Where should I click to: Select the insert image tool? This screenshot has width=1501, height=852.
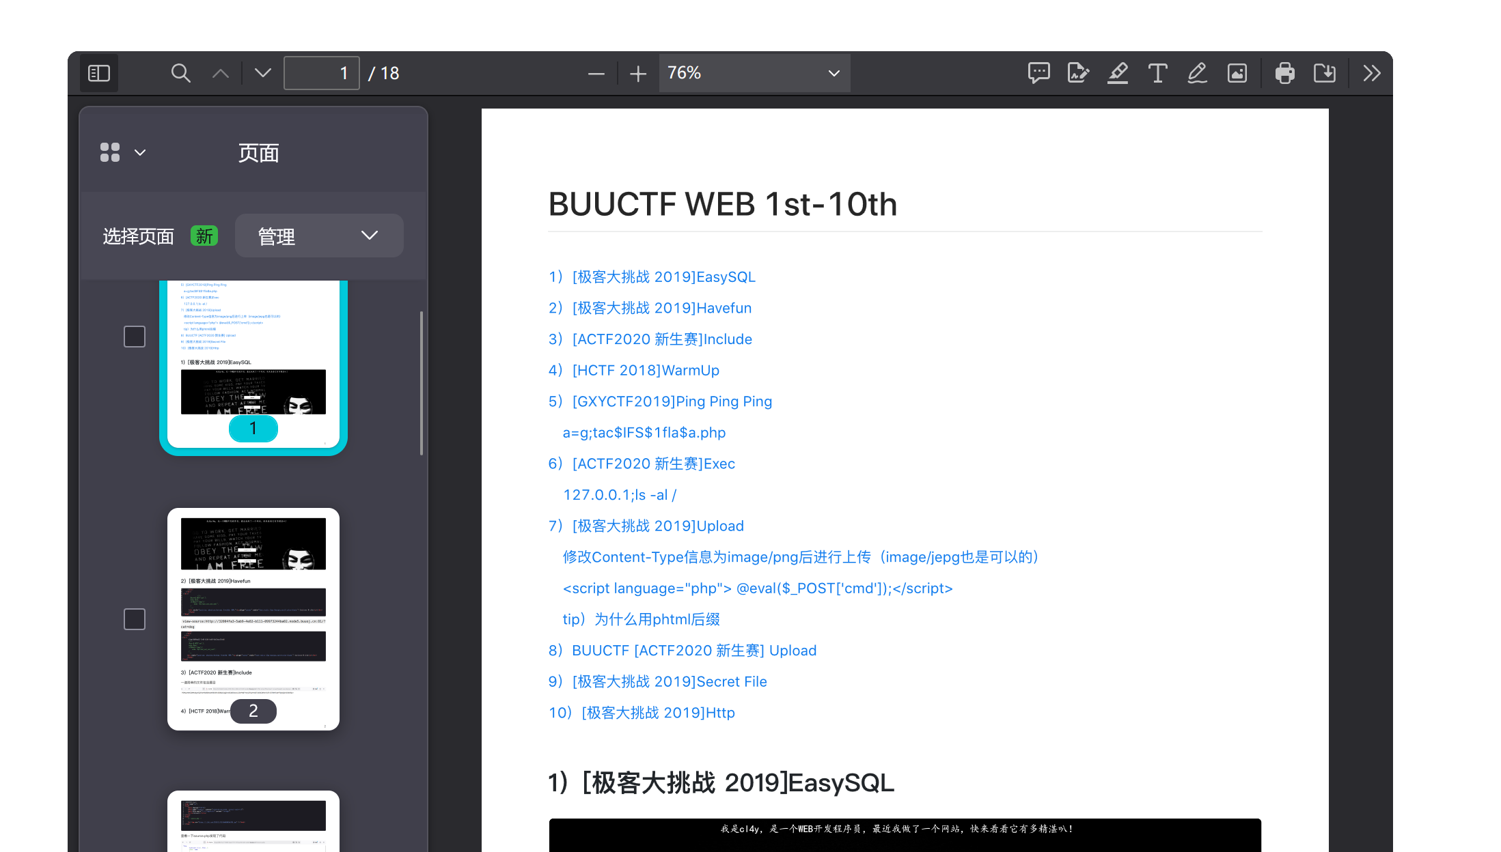(1237, 73)
